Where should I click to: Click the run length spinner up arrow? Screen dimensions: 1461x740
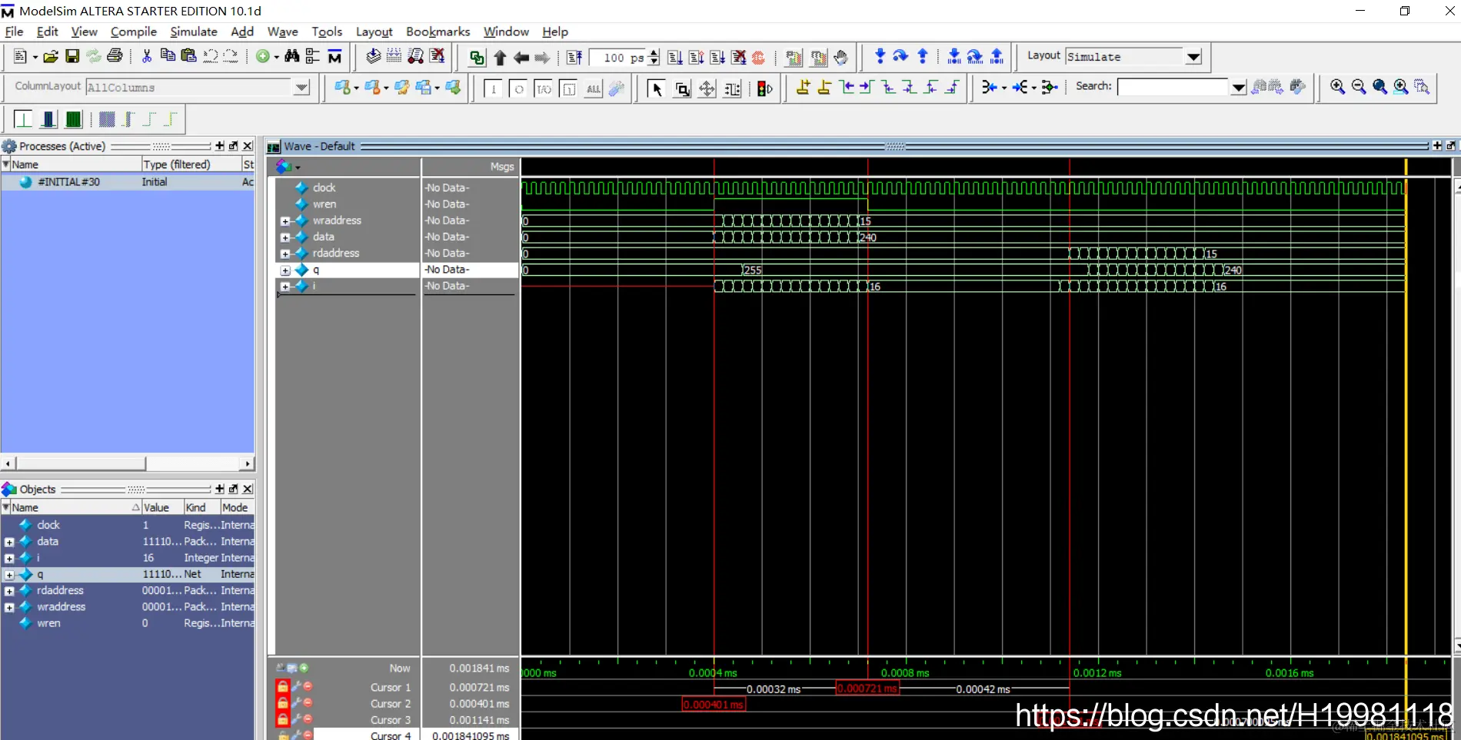pyautogui.click(x=654, y=53)
